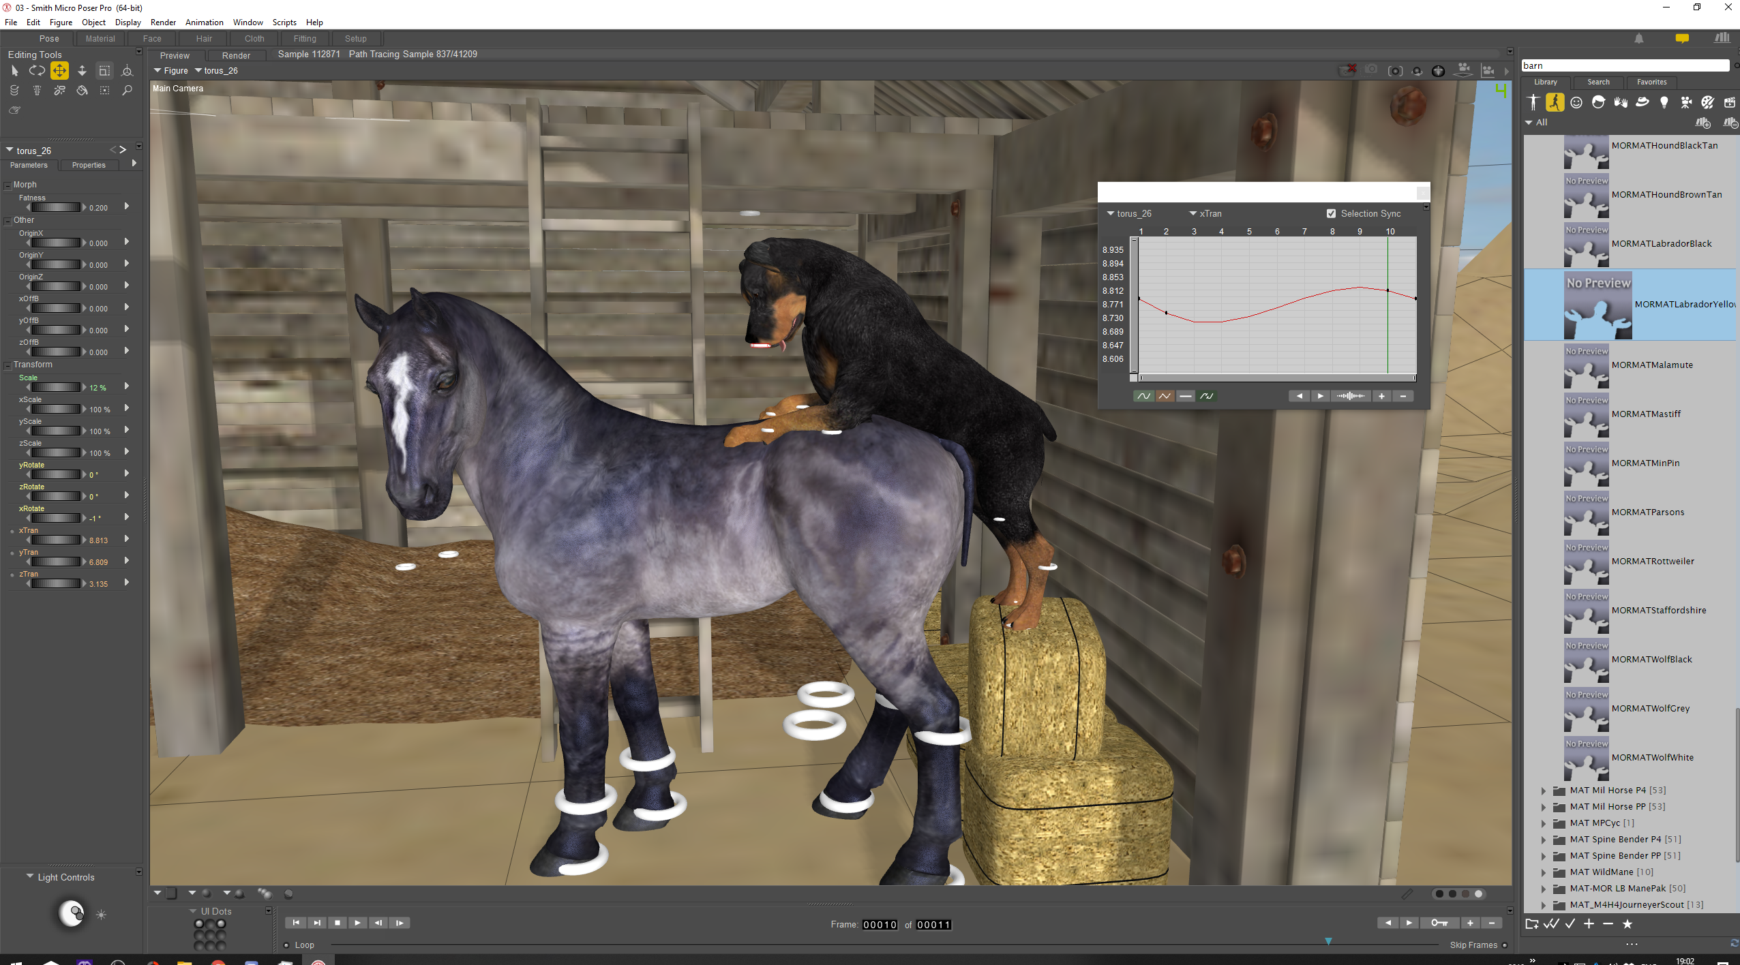Click the Magnifier tool in Editing Tools

tap(127, 90)
